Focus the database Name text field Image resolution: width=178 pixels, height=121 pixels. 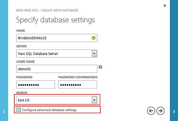53,38
